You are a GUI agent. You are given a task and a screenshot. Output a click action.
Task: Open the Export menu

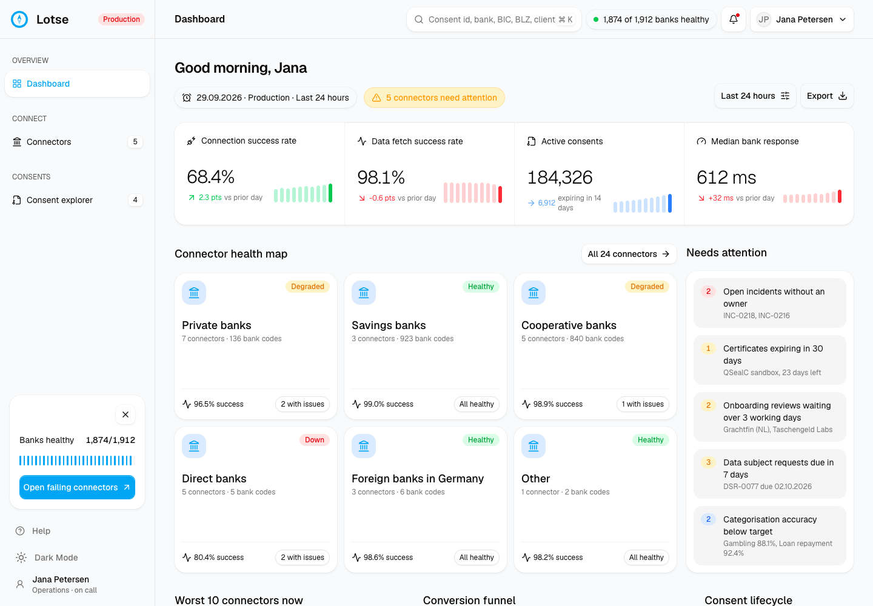point(827,96)
